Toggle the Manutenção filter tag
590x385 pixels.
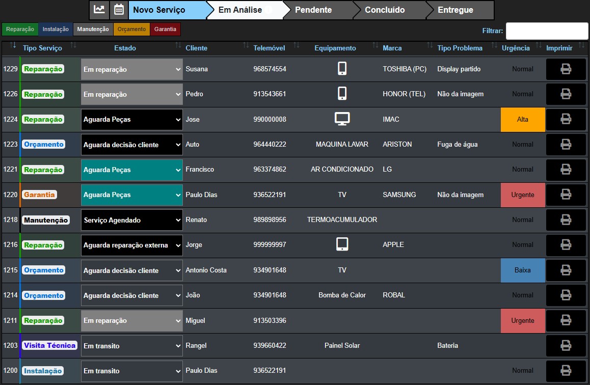[93, 30]
